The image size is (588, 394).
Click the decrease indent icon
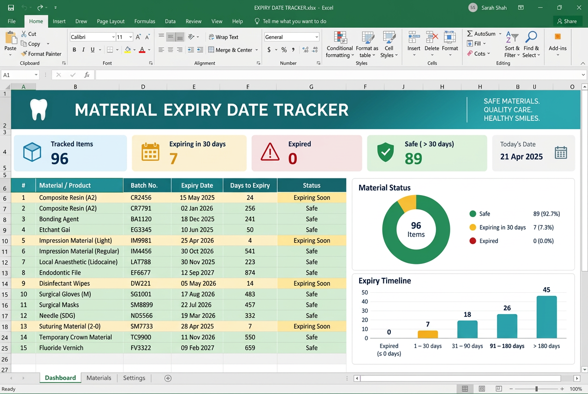(x=191, y=50)
